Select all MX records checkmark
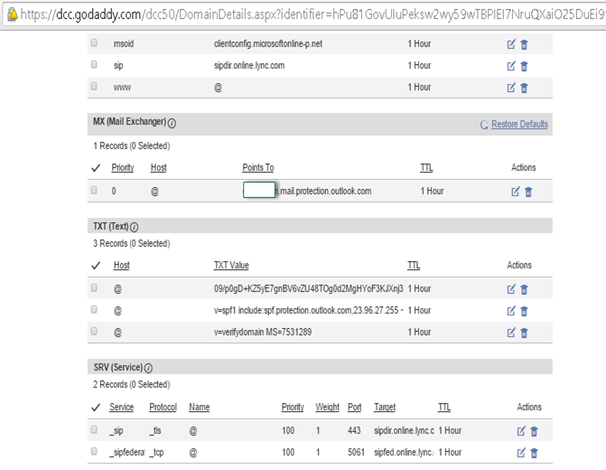Viewport: 606px width, 470px height. (96, 168)
